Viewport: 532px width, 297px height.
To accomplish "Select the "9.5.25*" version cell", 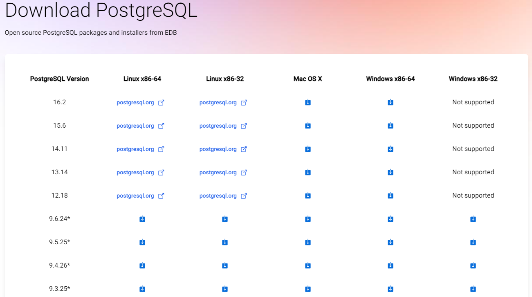I will click(59, 242).
